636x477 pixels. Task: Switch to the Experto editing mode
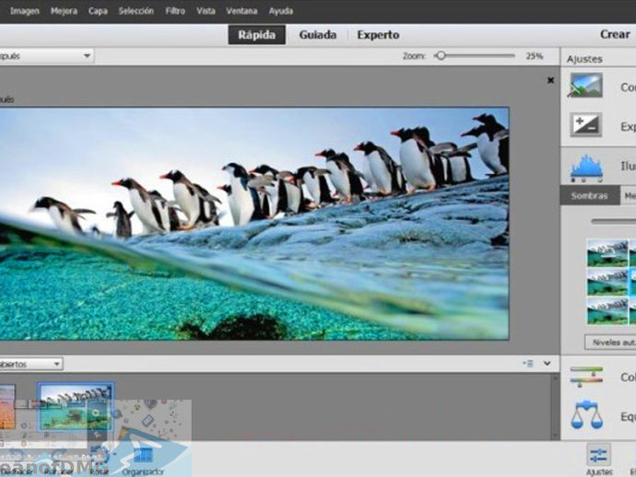coord(378,35)
